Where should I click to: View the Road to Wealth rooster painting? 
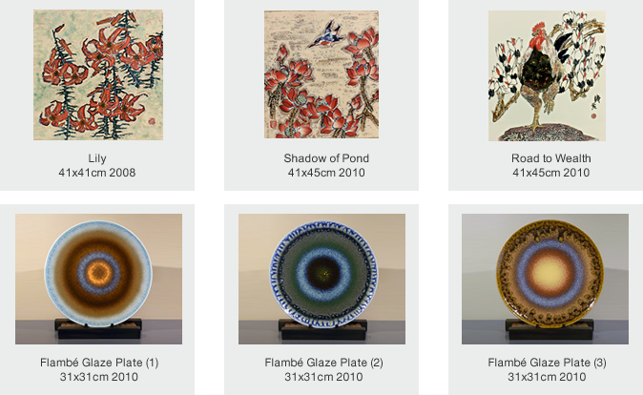click(x=547, y=76)
